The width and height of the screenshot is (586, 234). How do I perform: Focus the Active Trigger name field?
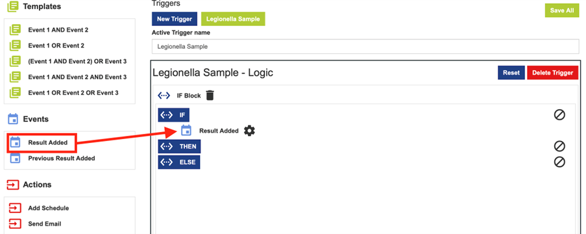tap(365, 47)
